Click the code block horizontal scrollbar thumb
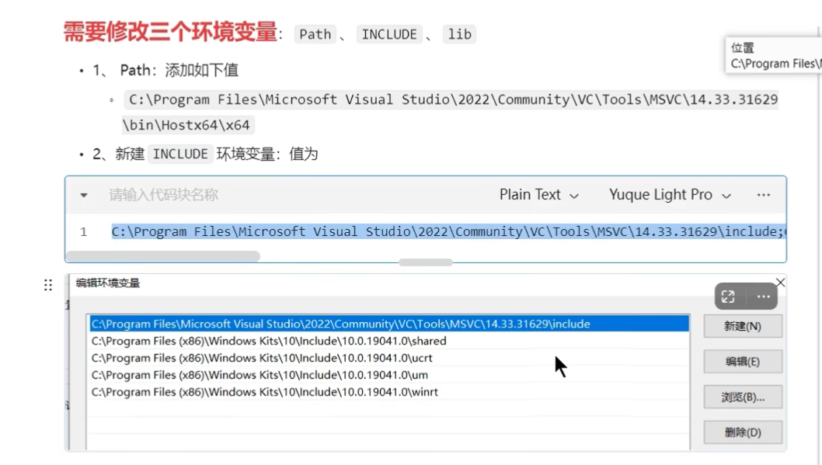822x465 pixels. pyautogui.click(x=163, y=256)
